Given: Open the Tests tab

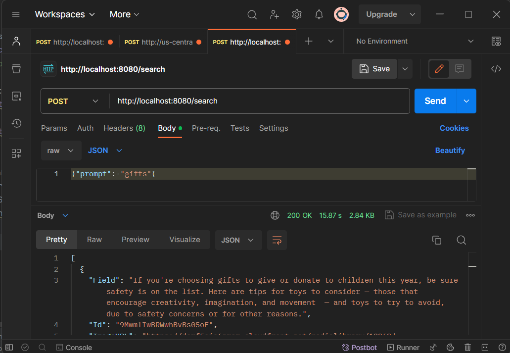Looking at the screenshot, I should click(240, 128).
